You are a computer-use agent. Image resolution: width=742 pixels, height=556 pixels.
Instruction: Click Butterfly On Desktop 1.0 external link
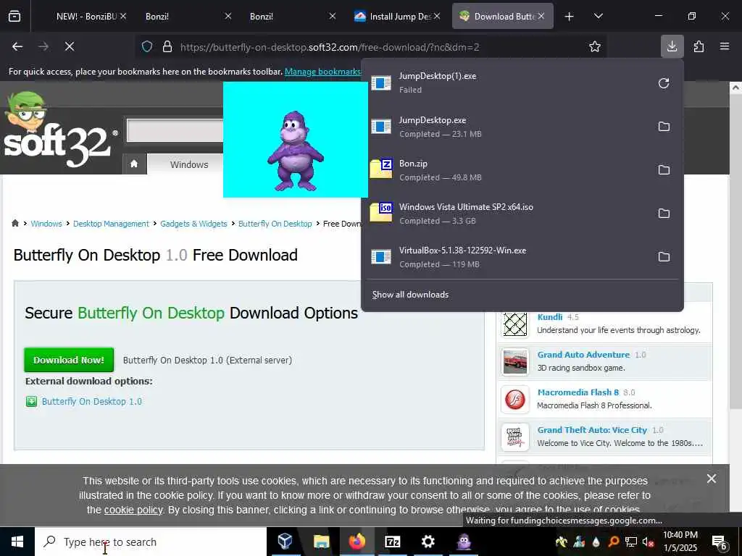[92, 401]
